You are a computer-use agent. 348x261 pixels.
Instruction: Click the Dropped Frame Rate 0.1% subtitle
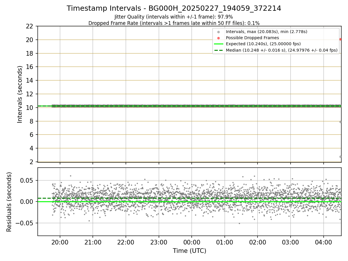click(x=174, y=23)
